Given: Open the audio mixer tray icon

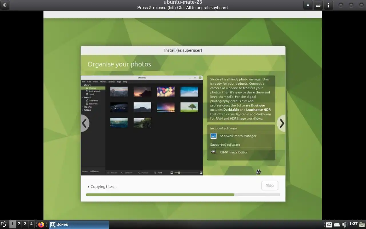Looking at the screenshot, I should pos(329,225).
